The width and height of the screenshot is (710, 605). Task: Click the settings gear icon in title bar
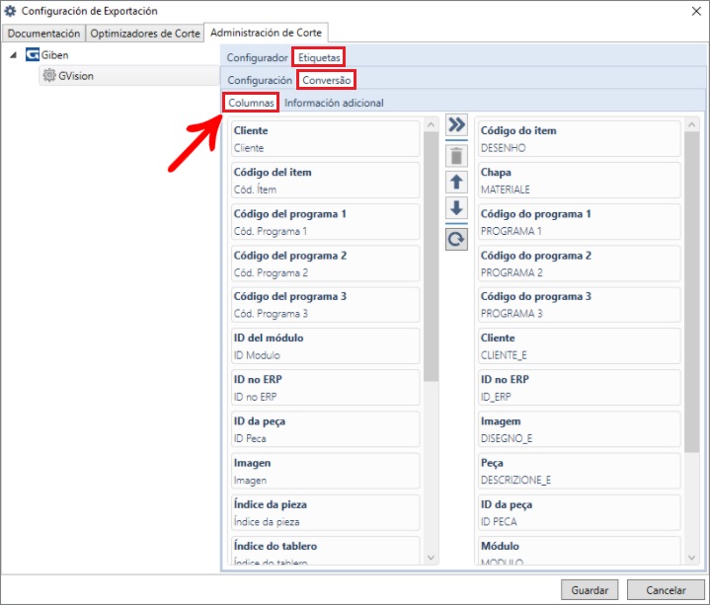coord(10,11)
